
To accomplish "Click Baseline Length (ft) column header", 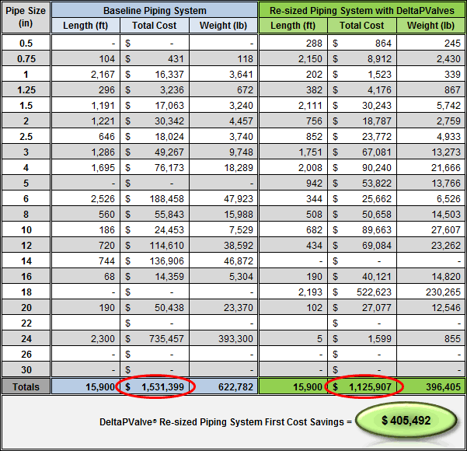I will point(85,26).
